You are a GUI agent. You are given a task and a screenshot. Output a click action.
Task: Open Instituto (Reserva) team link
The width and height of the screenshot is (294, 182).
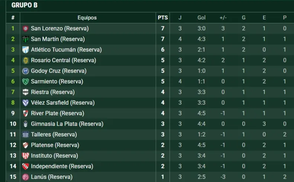coord(55,156)
